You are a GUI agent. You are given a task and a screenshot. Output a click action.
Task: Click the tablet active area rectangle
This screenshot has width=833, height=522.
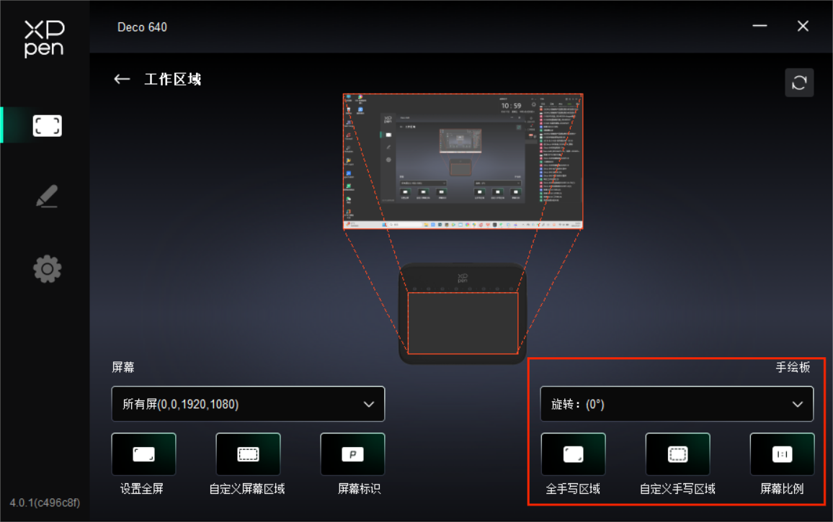click(x=463, y=323)
